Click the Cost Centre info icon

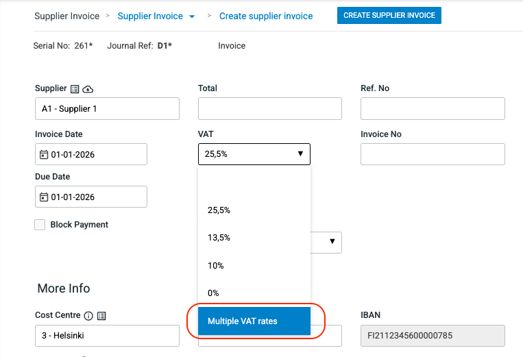pyautogui.click(x=88, y=316)
